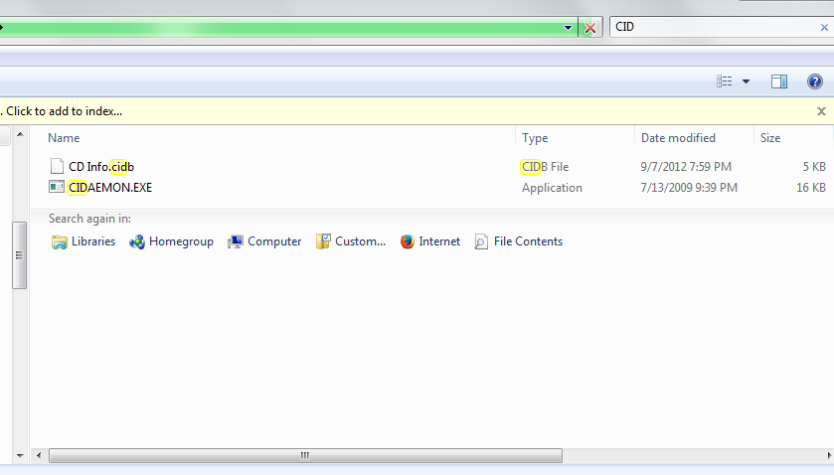Image resolution: width=834 pixels, height=475 pixels.
Task: Sort by the Date modified column header
Action: pyautogui.click(x=678, y=138)
